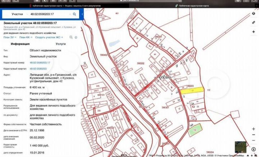Switch to the Информация tab

(x=20, y=44)
